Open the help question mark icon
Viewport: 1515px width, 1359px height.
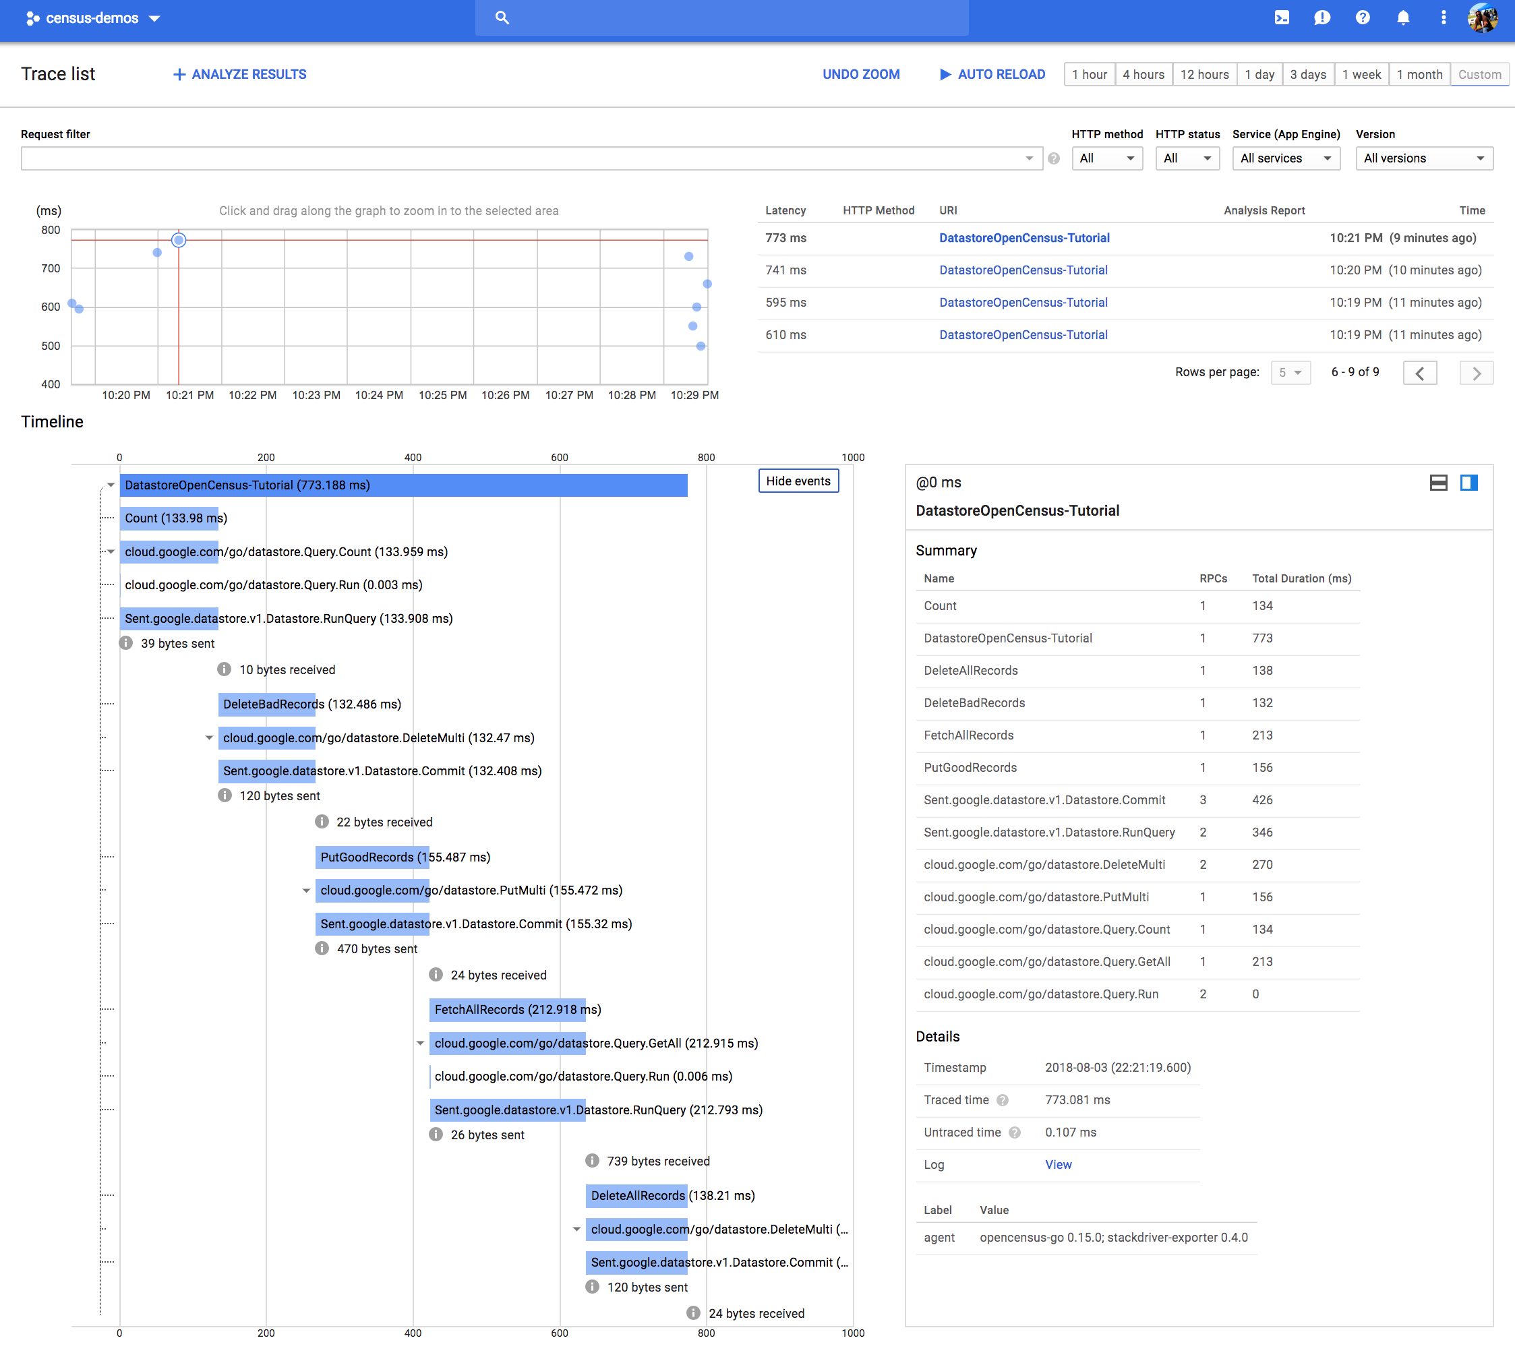point(1363,17)
